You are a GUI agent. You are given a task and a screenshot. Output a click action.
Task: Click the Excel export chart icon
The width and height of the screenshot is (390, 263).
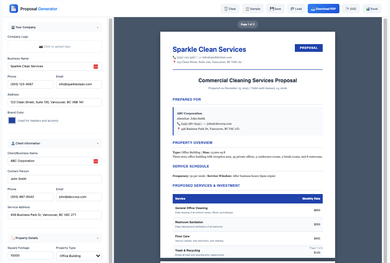click(367, 8)
